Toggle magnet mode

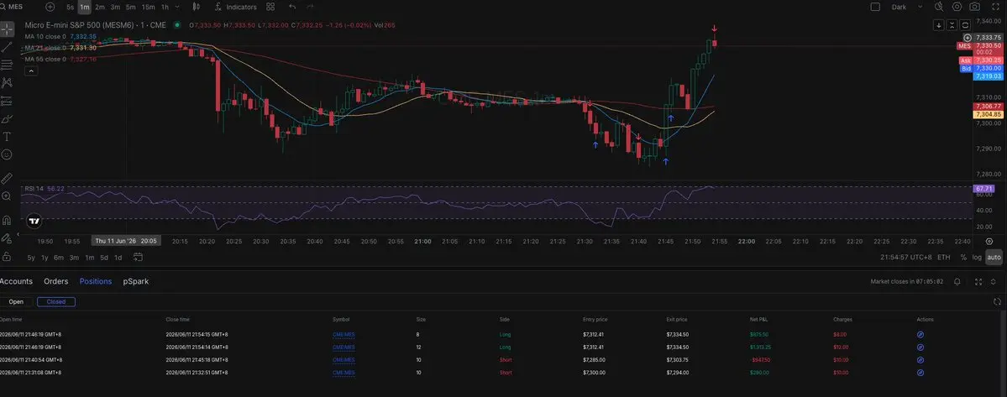[7, 220]
